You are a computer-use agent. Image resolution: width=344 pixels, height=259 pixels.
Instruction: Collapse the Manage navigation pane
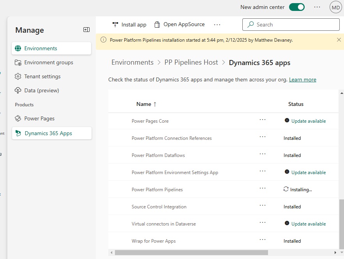pyautogui.click(x=86, y=30)
